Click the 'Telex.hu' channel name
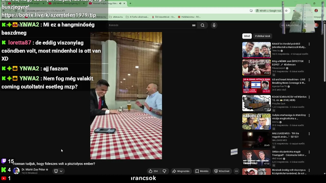The height and width of the screenshot is (183, 326). click(276, 51)
